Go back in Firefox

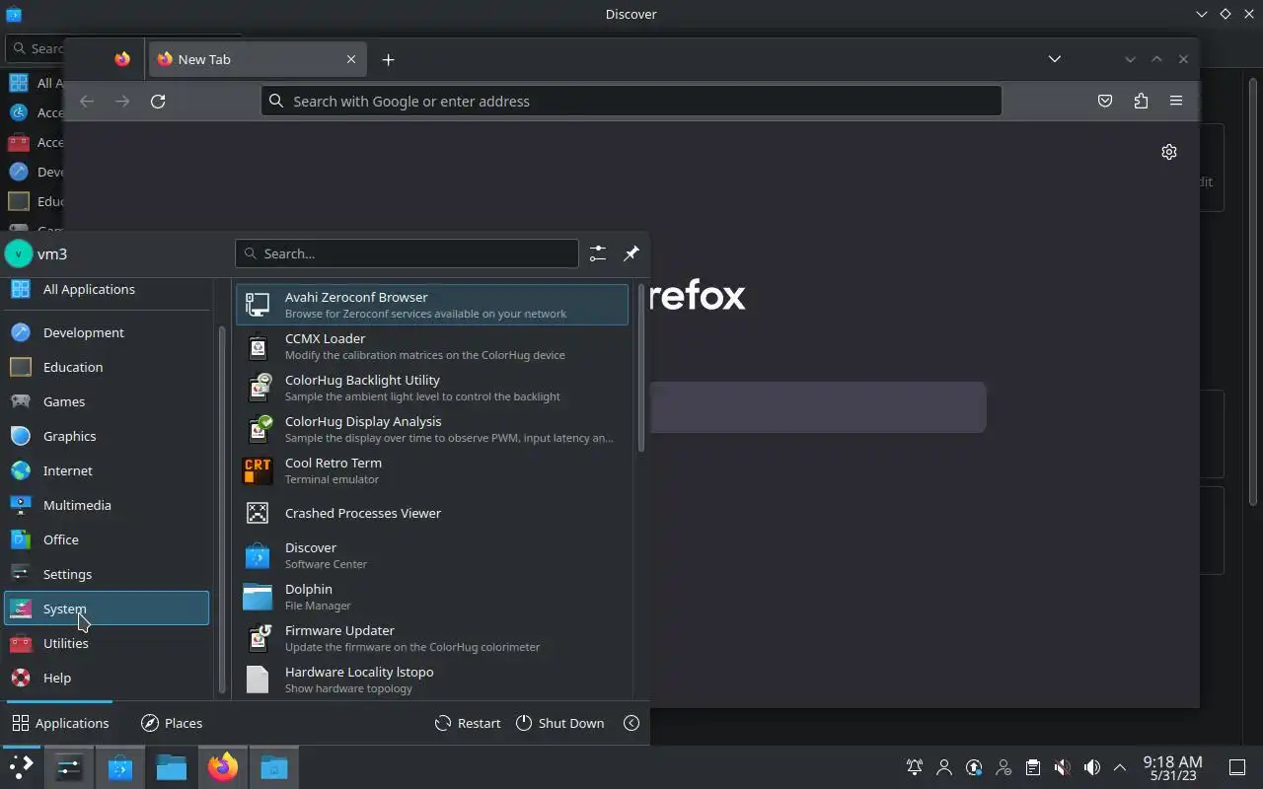(87, 101)
